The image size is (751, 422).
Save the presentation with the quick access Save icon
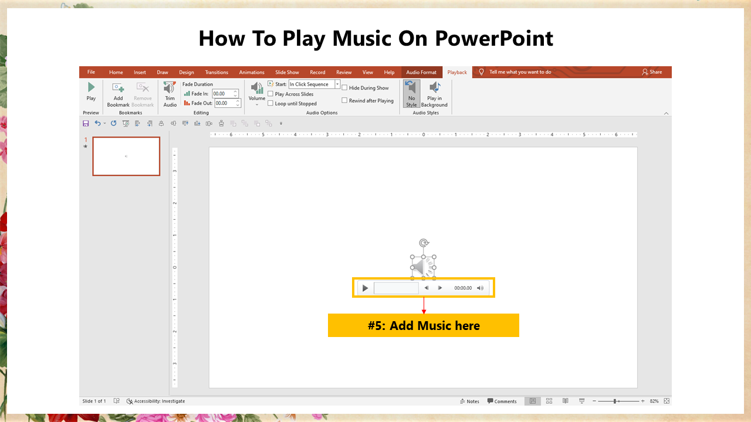point(86,123)
